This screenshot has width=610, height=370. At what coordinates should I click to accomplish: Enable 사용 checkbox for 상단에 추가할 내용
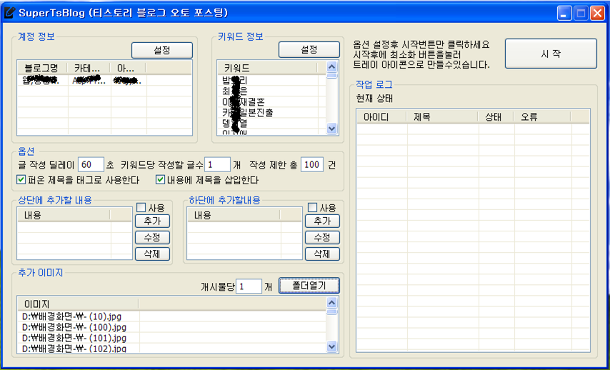(x=141, y=207)
